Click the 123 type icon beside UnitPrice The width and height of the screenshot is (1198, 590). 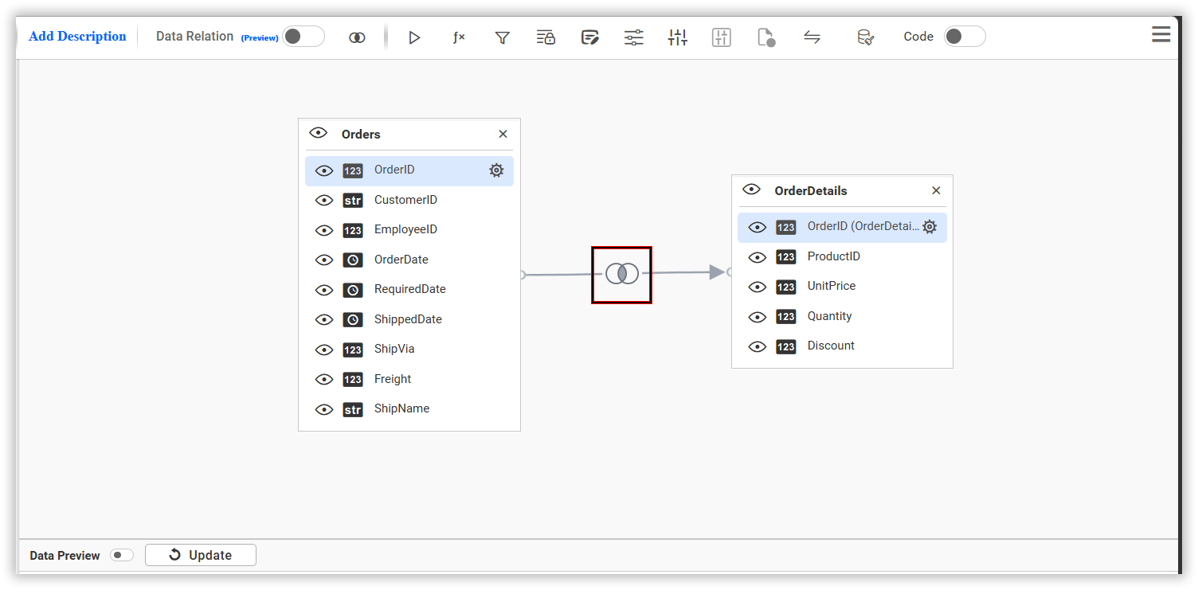click(x=786, y=287)
